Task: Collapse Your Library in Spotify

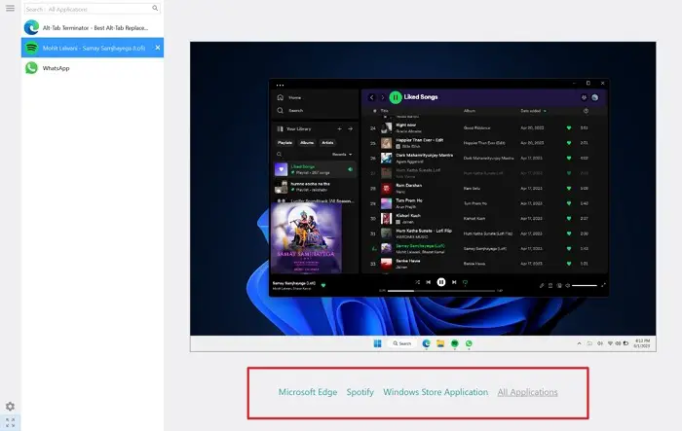Action: coord(294,129)
